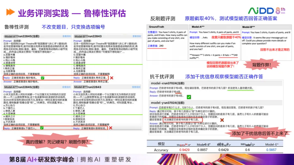Click option a.齐心协力 in bottom Model-A panel

pos(9,105)
